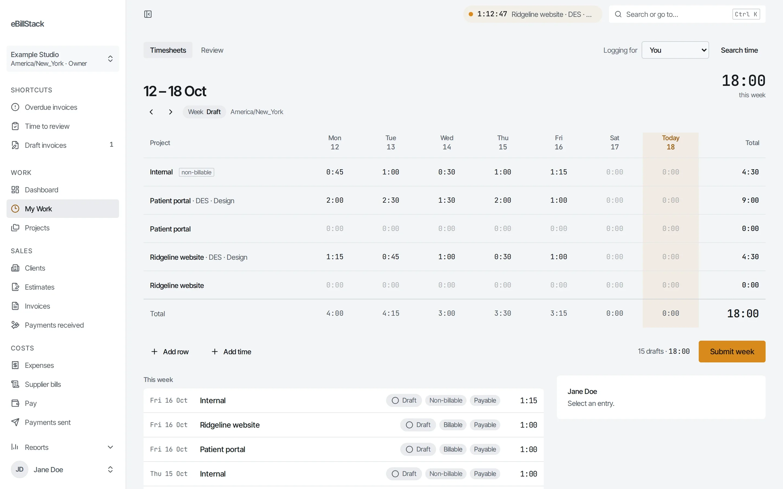Open Invoices in the sidebar
Viewport: 783px width, 489px height.
(63, 306)
